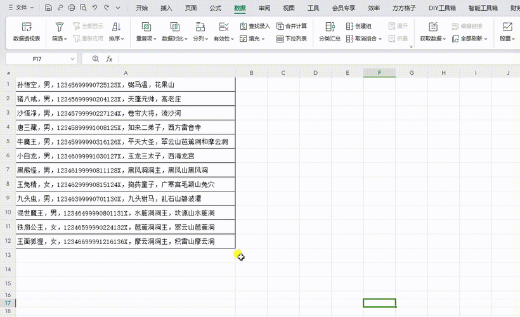
Task: Click the save icon in quick access bar
Action: (x=48, y=8)
